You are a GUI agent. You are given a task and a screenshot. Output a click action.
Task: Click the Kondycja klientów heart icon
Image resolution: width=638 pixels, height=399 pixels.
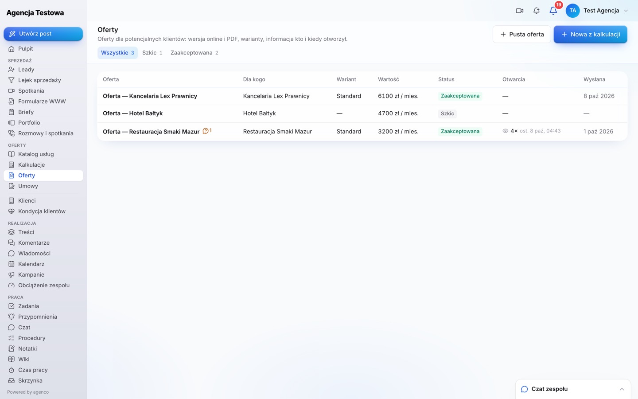(x=12, y=211)
